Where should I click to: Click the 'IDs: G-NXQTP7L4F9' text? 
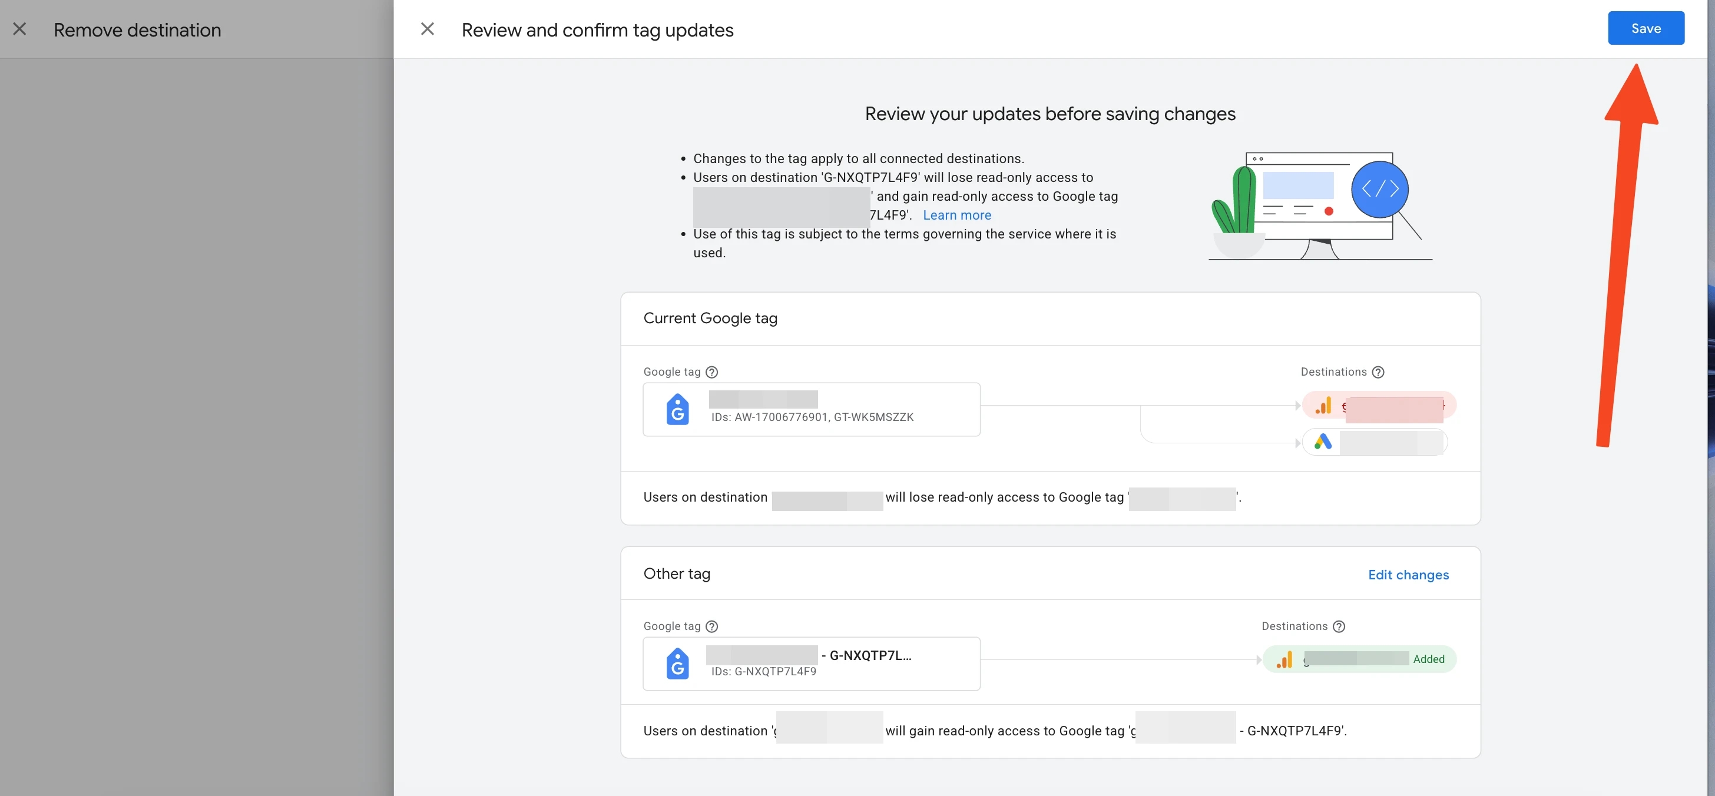[x=763, y=672]
